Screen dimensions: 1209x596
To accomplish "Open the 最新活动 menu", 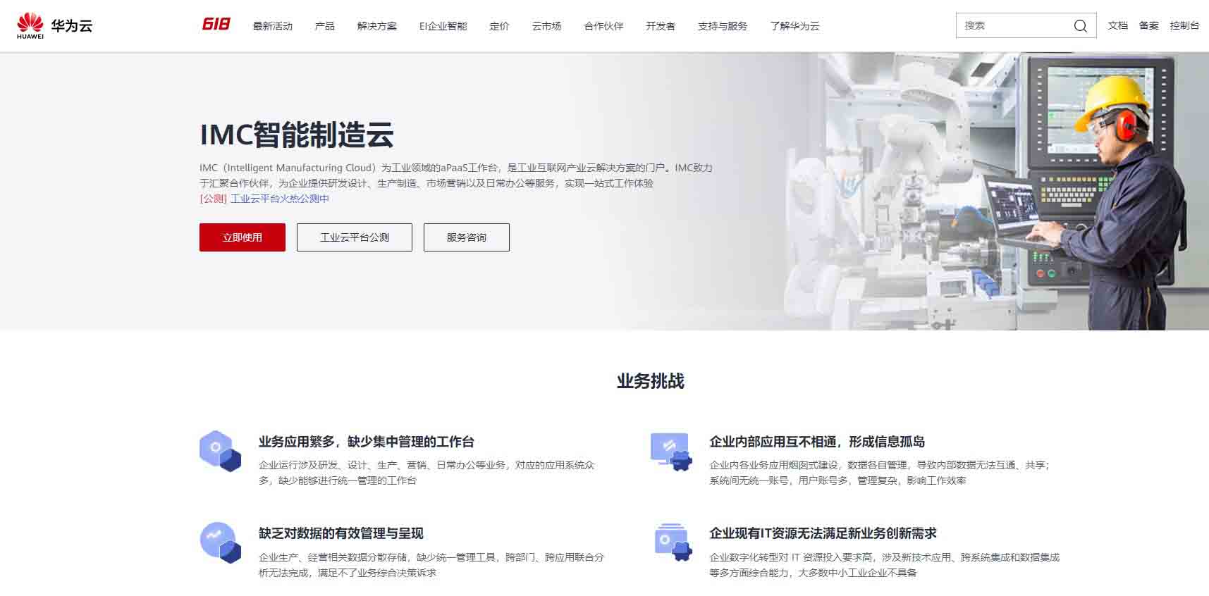I will 273,26.
